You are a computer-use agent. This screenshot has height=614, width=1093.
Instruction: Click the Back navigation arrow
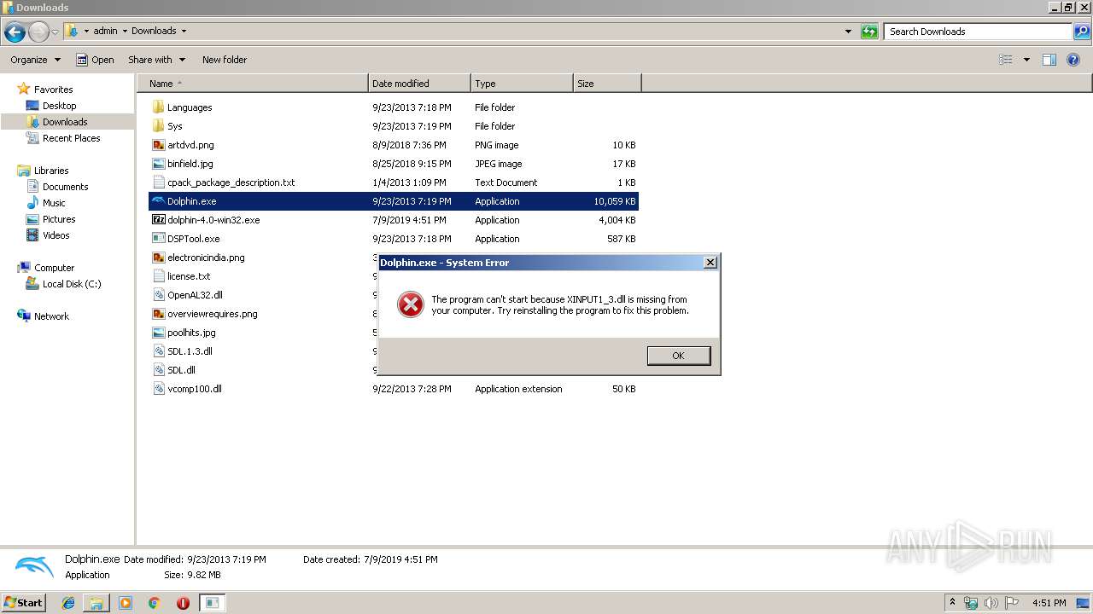[x=15, y=32]
